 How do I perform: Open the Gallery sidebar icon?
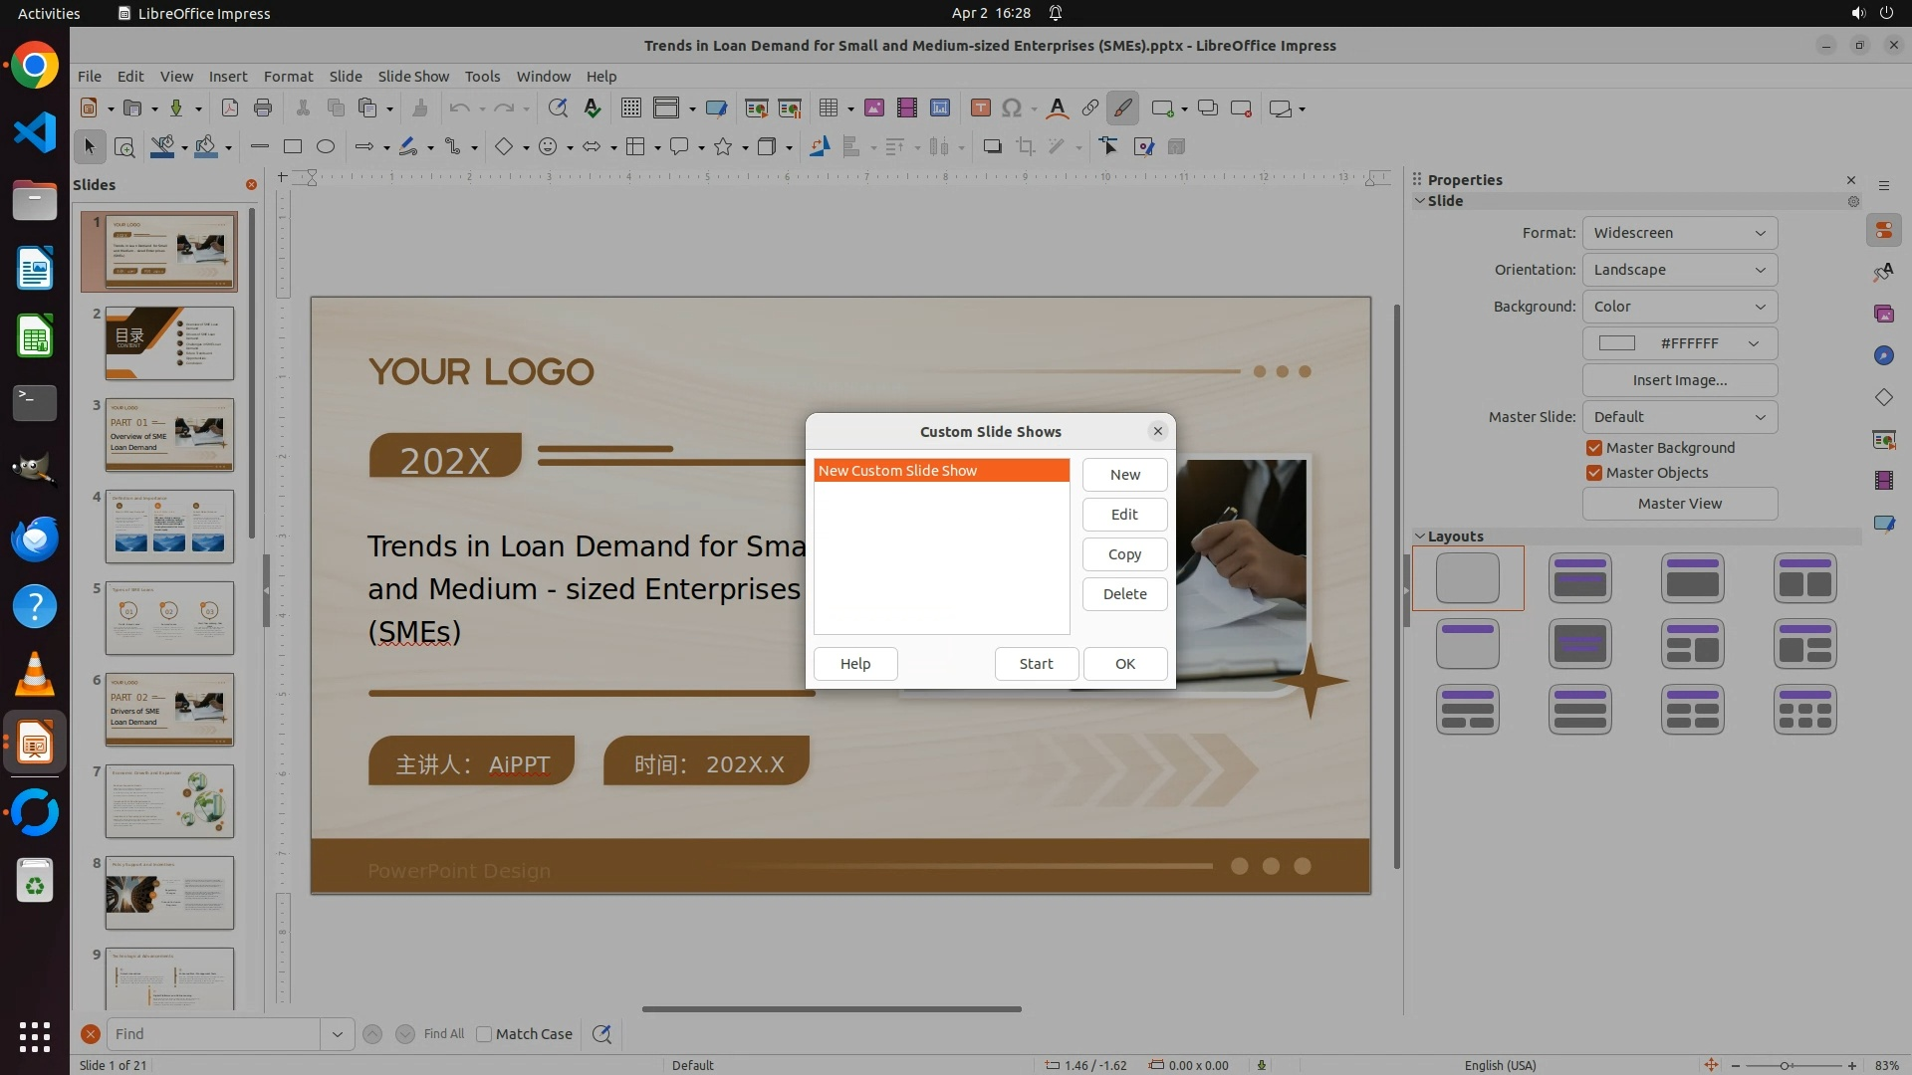pyautogui.click(x=1883, y=314)
